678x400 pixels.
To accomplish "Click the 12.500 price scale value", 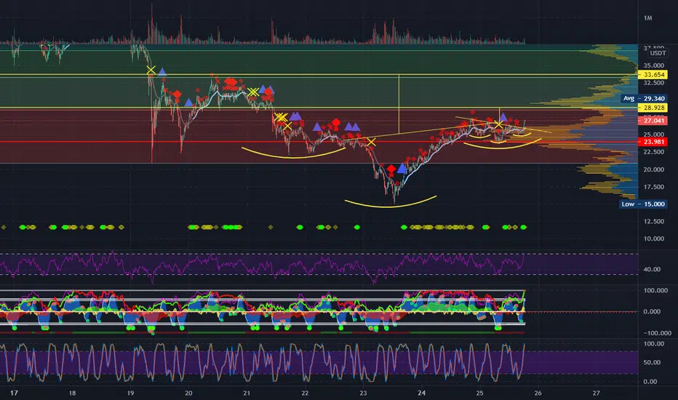I will (x=654, y=221).
